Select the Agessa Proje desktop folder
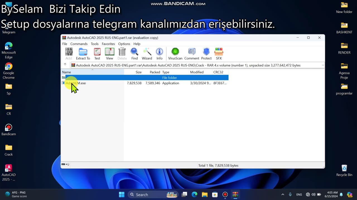Viewport: 357px width, 200px height. point(344,71)
